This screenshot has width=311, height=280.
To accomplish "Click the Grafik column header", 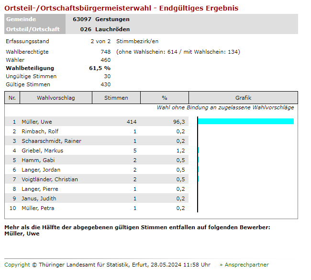I will [x=243, y=98].
